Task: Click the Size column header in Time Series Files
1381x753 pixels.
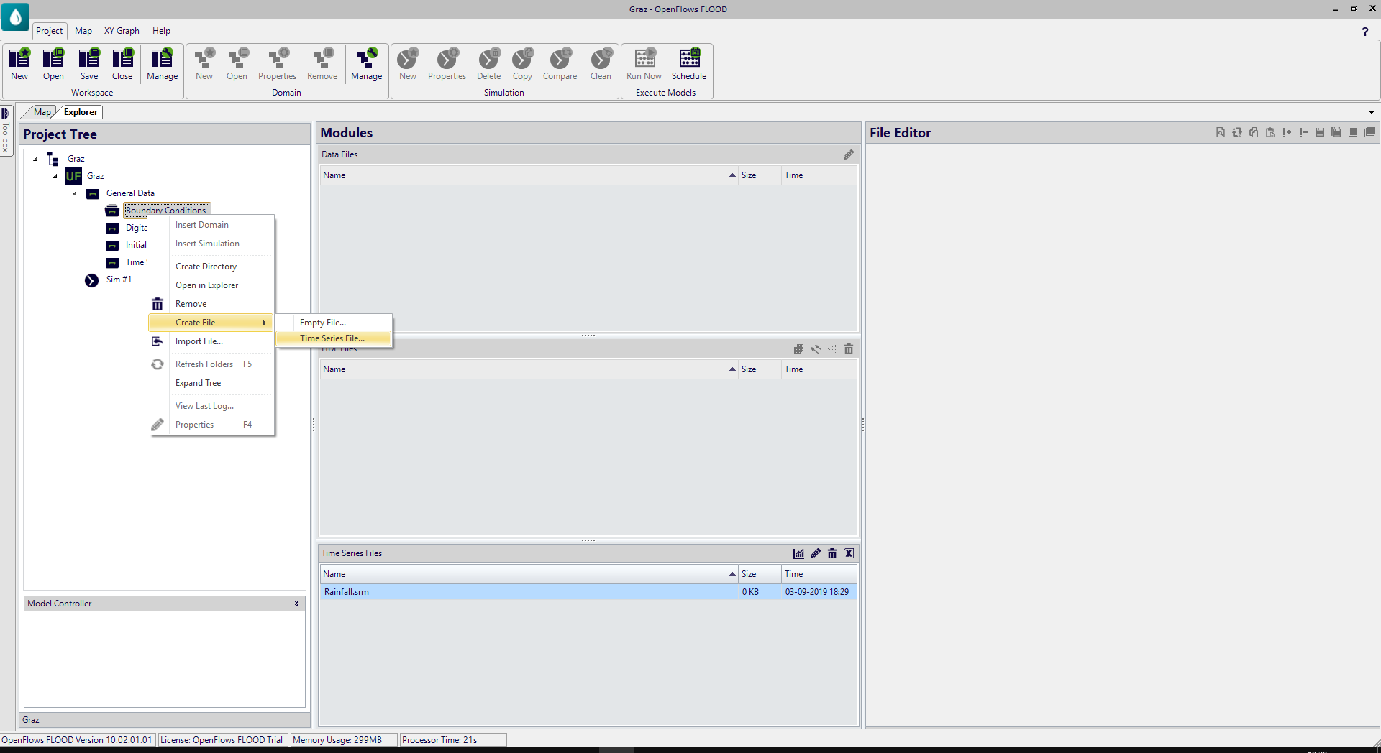Action: 760,574
